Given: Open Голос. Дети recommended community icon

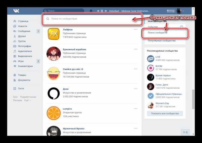Looking at the screenshot, I should click(x=150, y=86).
